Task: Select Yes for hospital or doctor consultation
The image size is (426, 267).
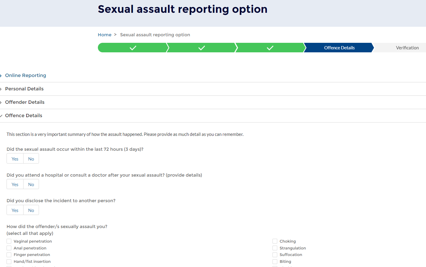Action: click(x=15, y=184)
